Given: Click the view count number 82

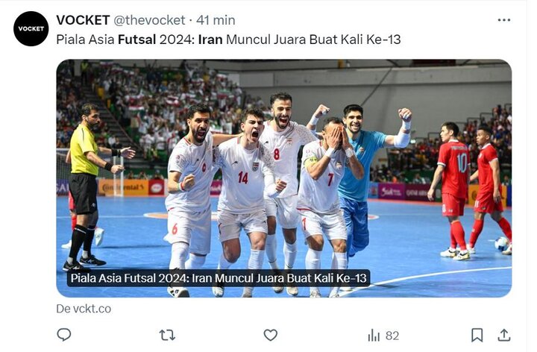Looking at the screenshot, I should pos(392,336).
